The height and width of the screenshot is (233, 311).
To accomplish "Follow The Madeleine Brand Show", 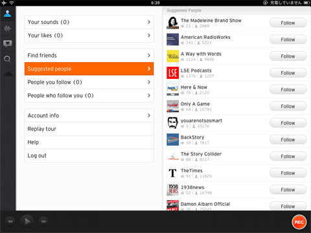I will click(288, 23).
